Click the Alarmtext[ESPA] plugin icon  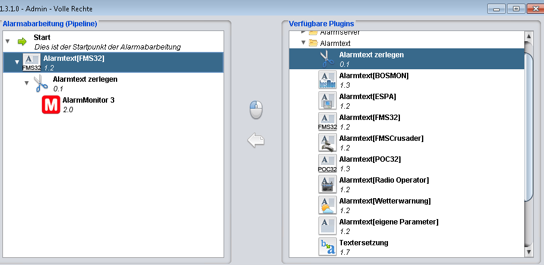[328, 100]
